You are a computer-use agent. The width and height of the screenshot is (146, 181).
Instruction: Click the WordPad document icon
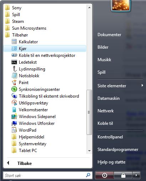tap(14, 130)
